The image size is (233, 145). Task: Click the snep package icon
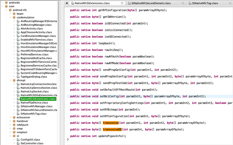click(14, 128)
